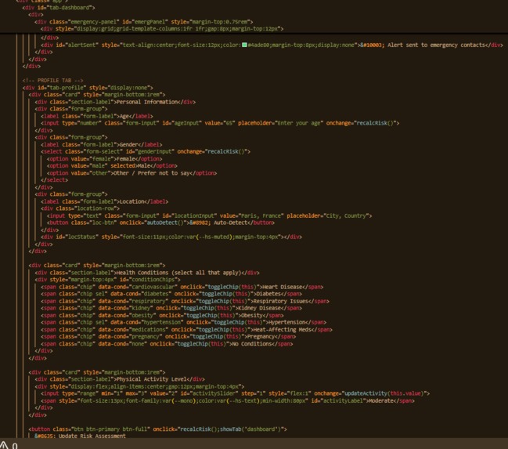
Task: Jump to sticky line with emergency-panel div
Action: coord(144,22)
